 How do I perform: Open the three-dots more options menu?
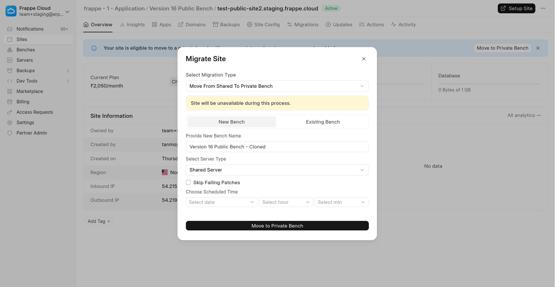click(543, 8)
